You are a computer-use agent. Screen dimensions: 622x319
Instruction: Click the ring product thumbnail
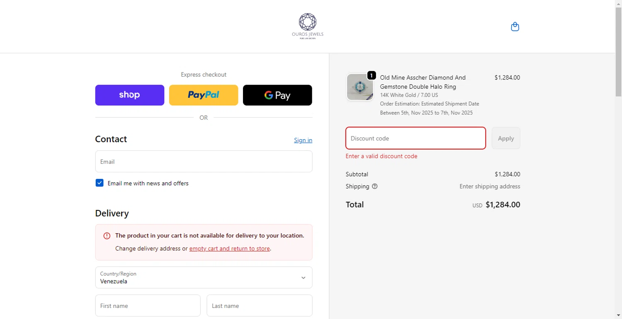pyautogui.click(x=360, y=87)
